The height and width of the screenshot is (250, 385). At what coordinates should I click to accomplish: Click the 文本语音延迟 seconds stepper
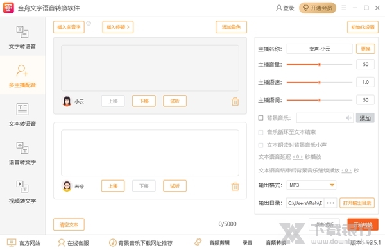298,157
